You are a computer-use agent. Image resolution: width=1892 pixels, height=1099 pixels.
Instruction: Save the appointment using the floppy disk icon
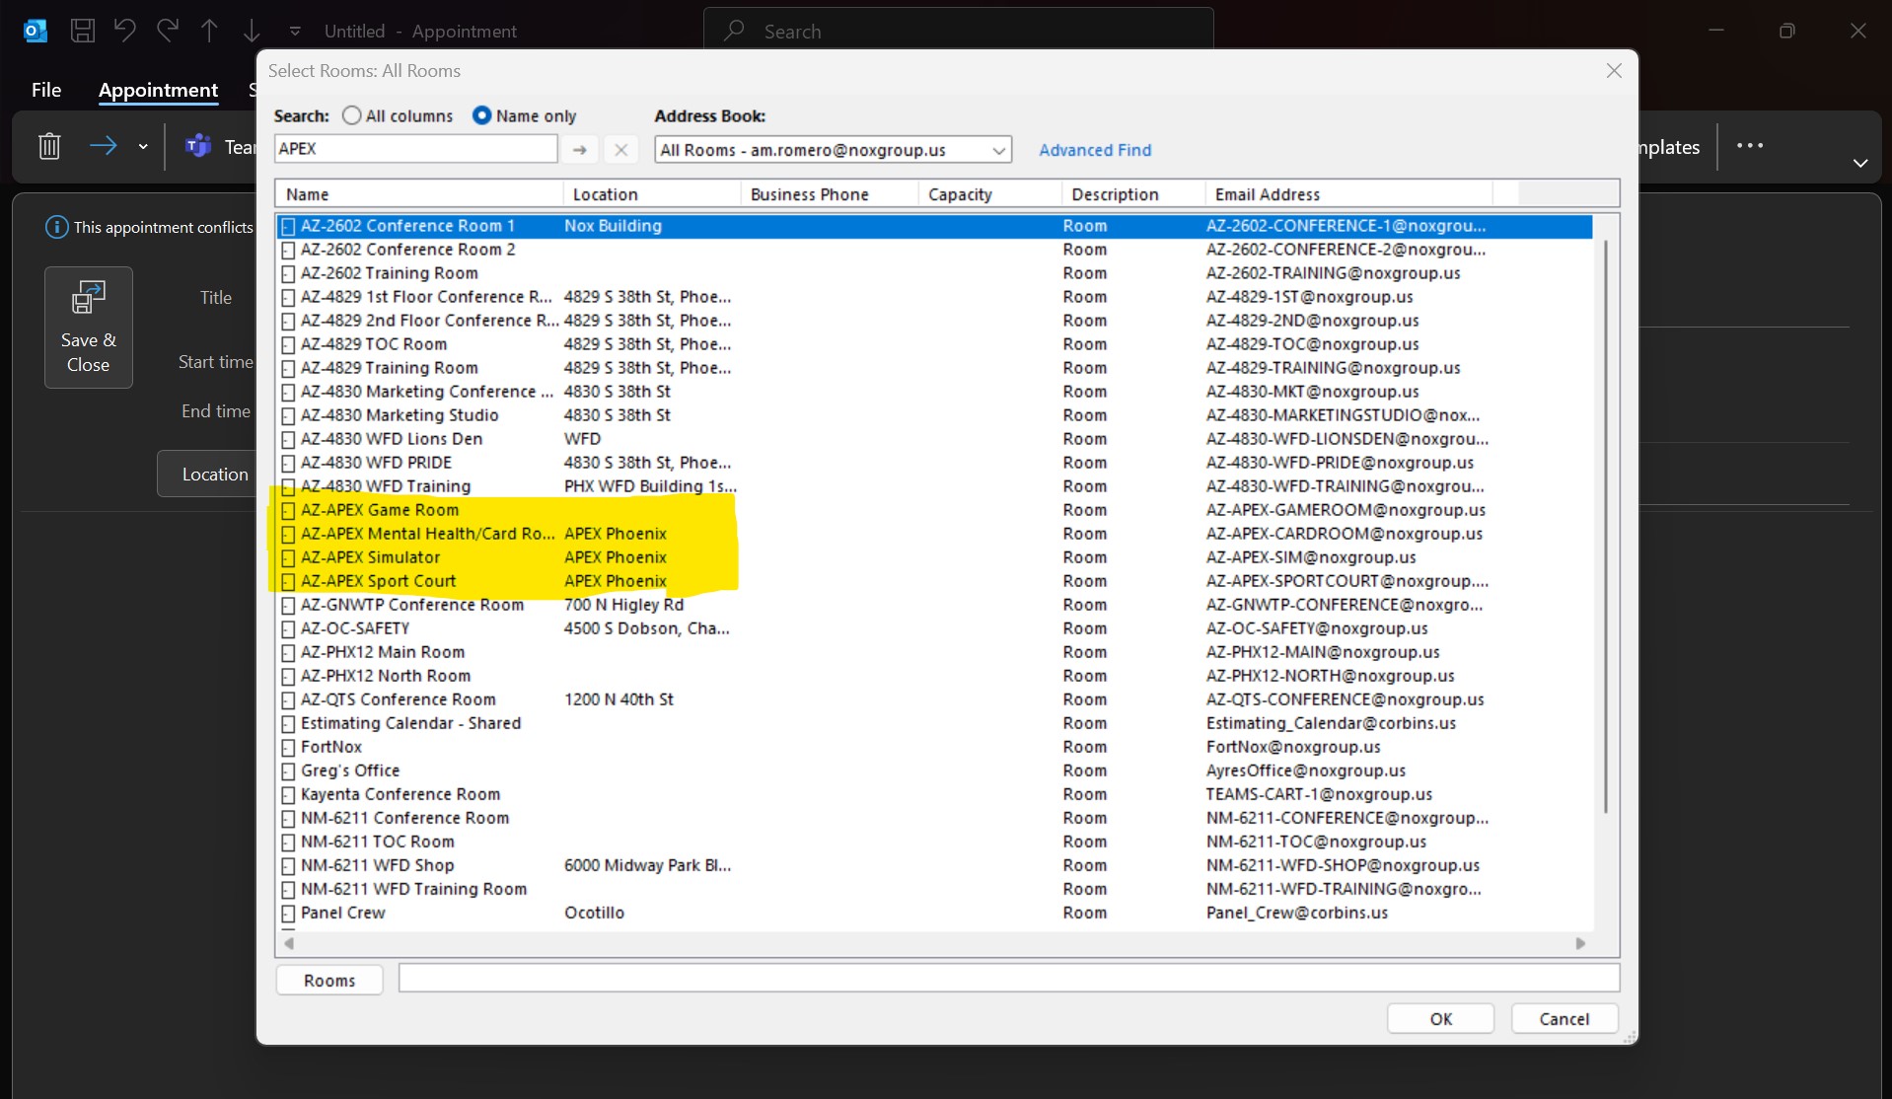pos(83,31)
